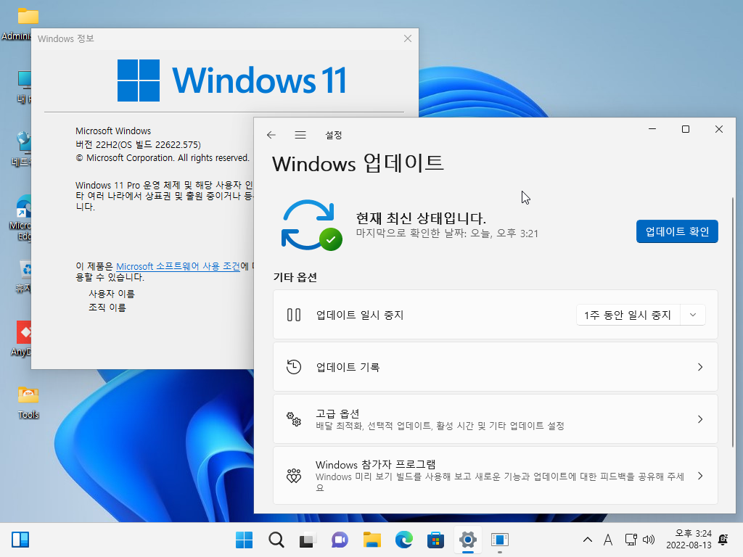Go back with the Settings back arrow
This screenshot has width=743, height=557.
(x=271, y=135)
